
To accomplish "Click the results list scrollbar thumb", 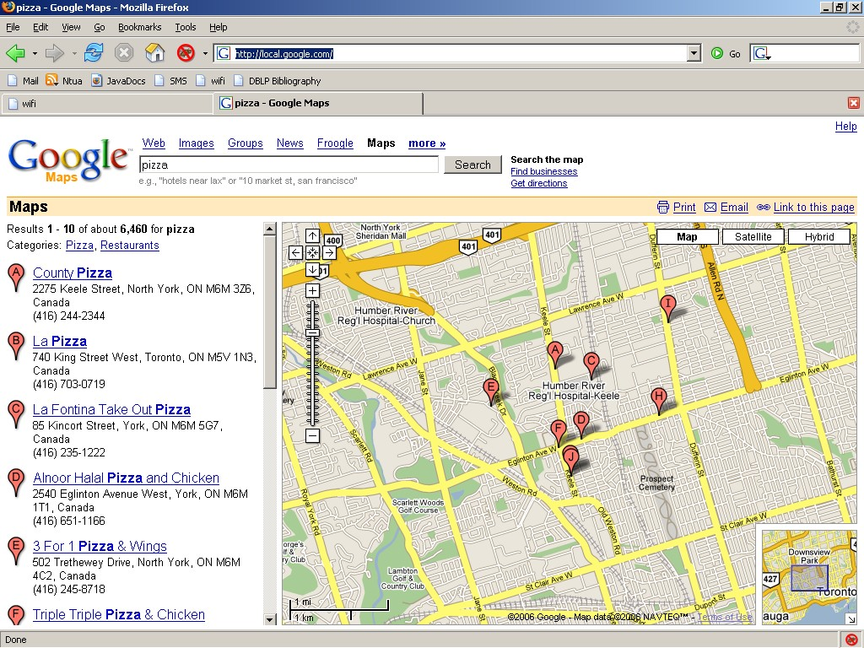I will click(270, 312).
